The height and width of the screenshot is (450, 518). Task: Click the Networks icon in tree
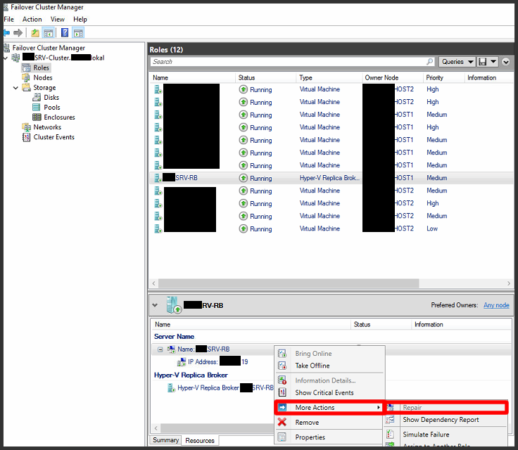pos(26,127)
